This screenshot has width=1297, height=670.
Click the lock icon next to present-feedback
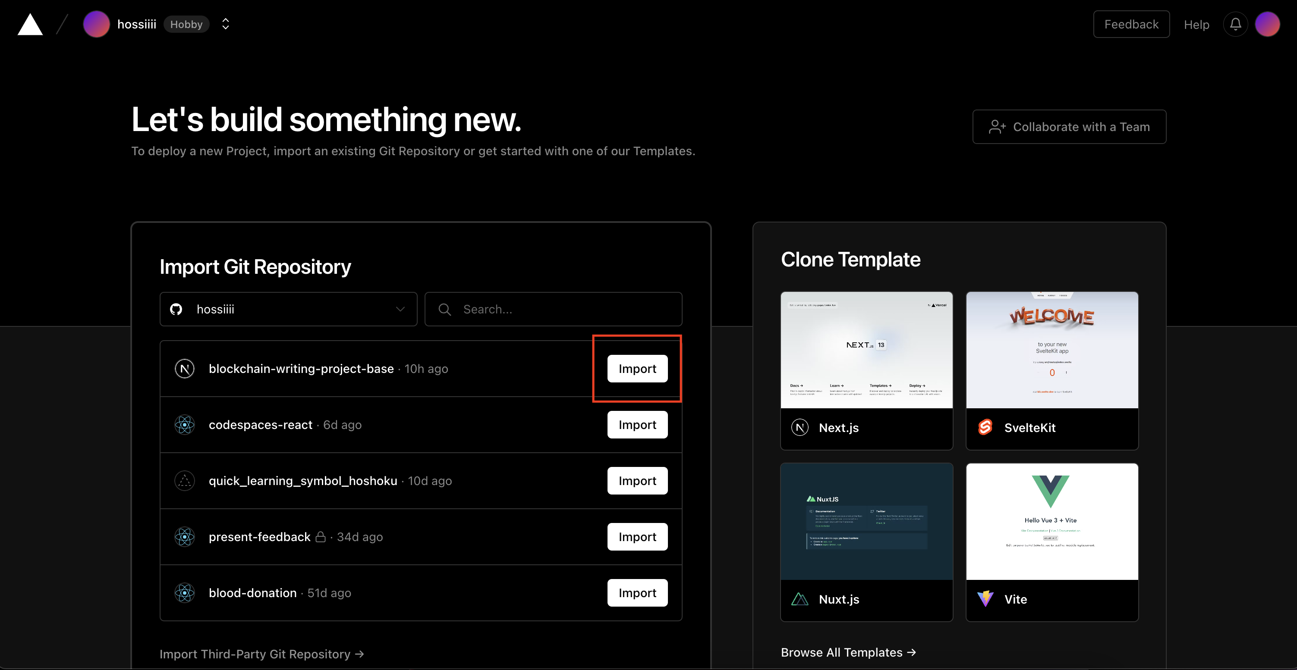(x=321, y=537)
